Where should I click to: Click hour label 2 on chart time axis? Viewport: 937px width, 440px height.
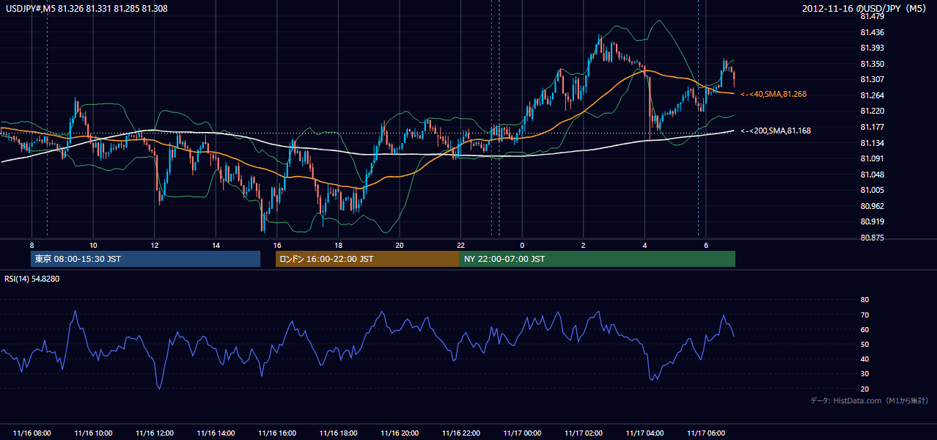click(x=583, y=245)
